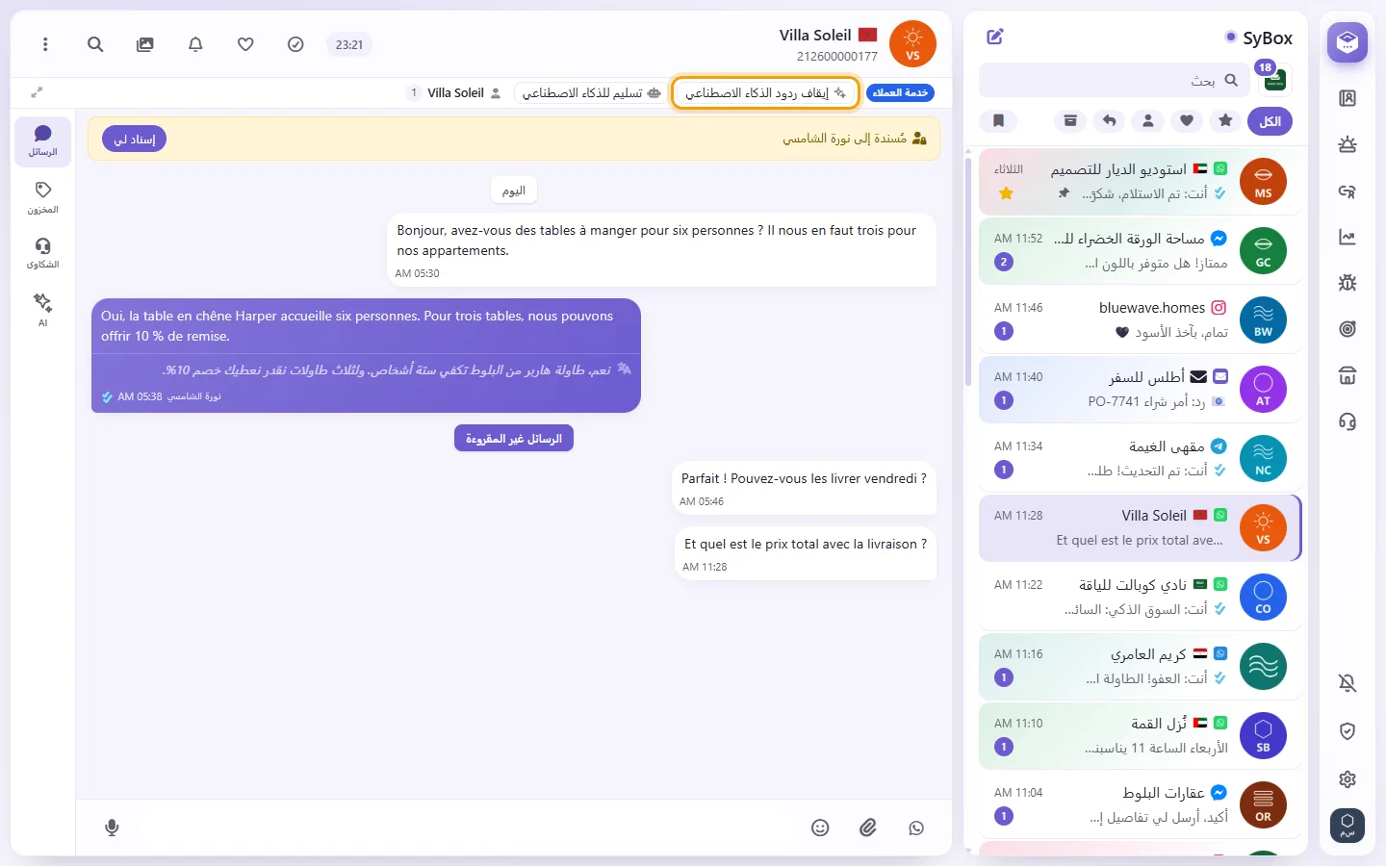Viewport: 1386px width, 866px height.
Task: Open the 'عقارات البلوط' conversation
Action: pos(1140,804)
